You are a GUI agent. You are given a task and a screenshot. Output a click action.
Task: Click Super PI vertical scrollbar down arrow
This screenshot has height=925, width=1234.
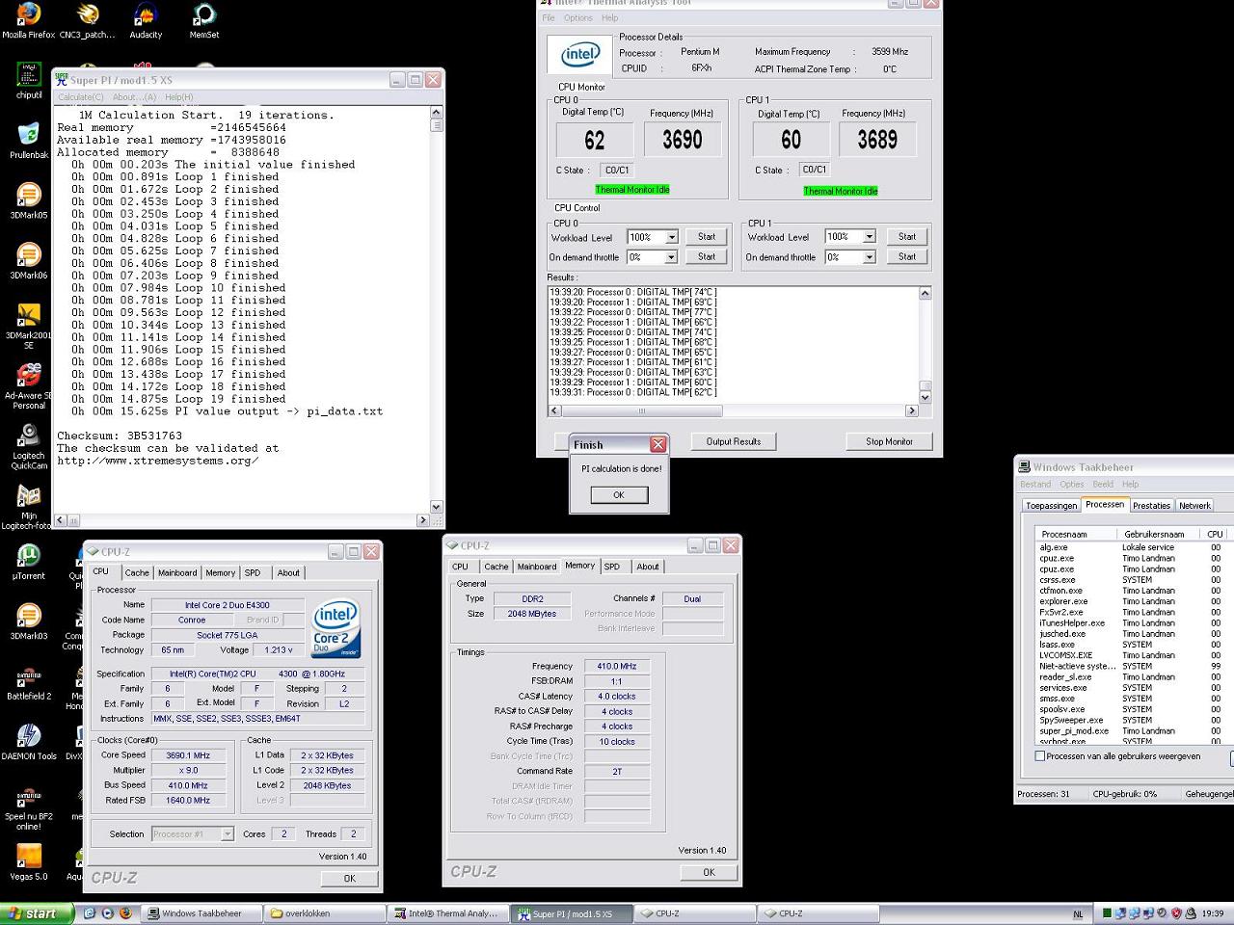click(436, 507)
